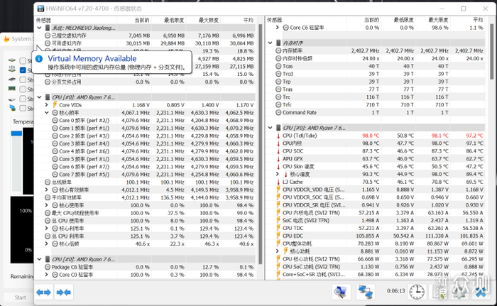The width and height of the screenshot is (497, 306).
Task: Expand the Core C0 驻留率 row
Action: pyautogui.click(x=47, y=275)
